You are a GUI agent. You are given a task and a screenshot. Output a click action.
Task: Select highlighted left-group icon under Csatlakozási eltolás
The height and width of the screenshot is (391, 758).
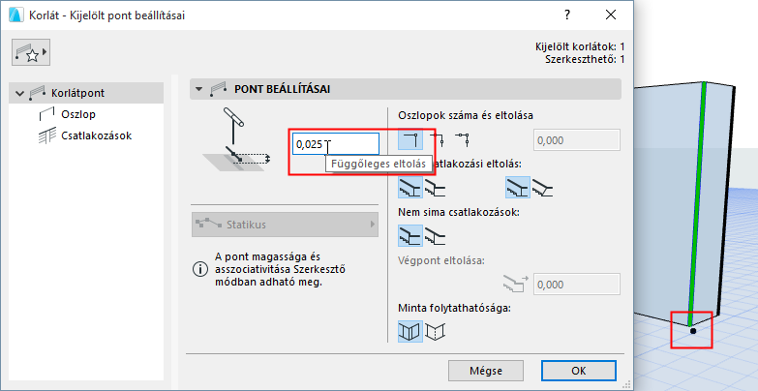[x=410, y=188]
